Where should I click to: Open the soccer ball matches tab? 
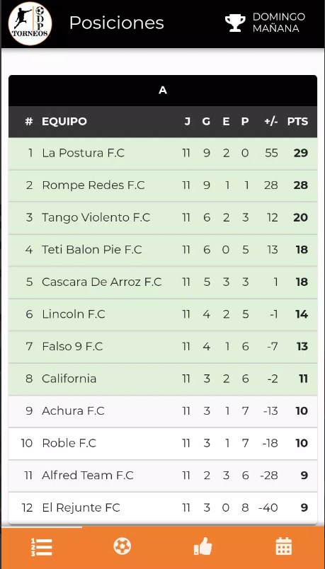(122, 546)
